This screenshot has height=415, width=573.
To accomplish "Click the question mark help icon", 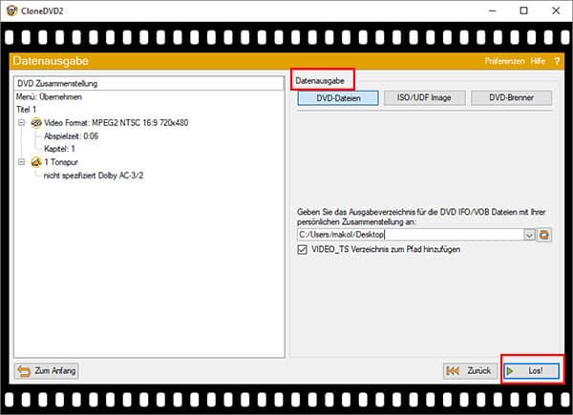I will pyautogui.click(x=557, y=61).
